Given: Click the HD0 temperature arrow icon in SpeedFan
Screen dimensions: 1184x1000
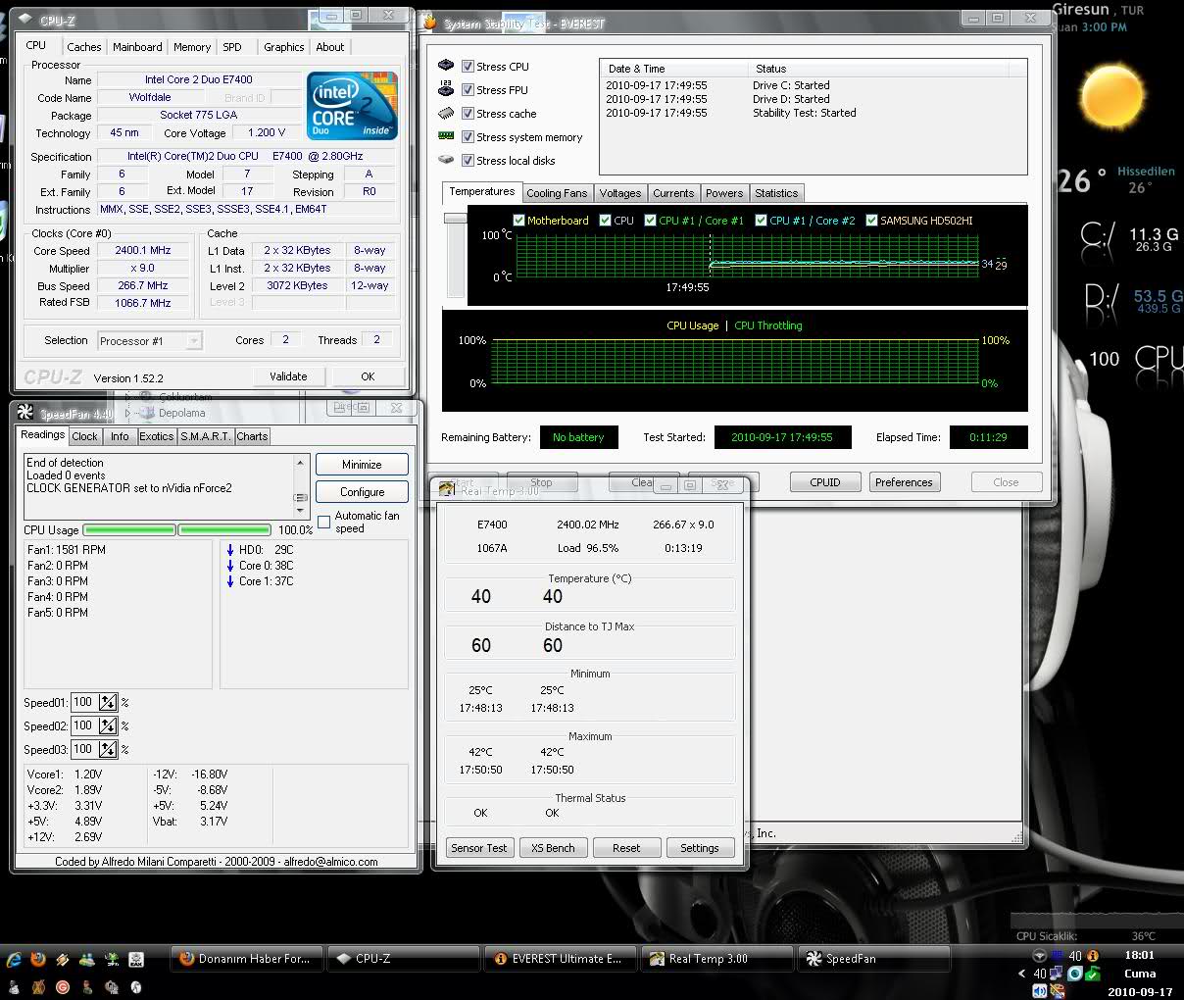Looking at the screenshot, I should coord(230,550).
